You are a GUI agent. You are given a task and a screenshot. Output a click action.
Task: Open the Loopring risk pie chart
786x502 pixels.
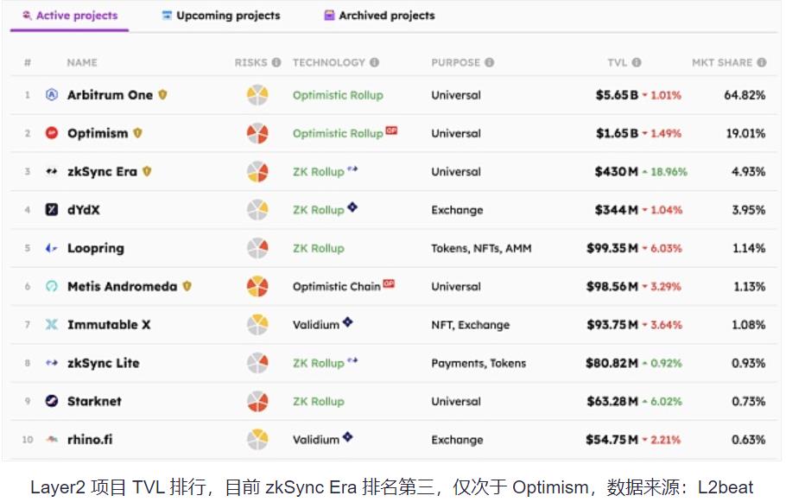click(x=257, y=248)
